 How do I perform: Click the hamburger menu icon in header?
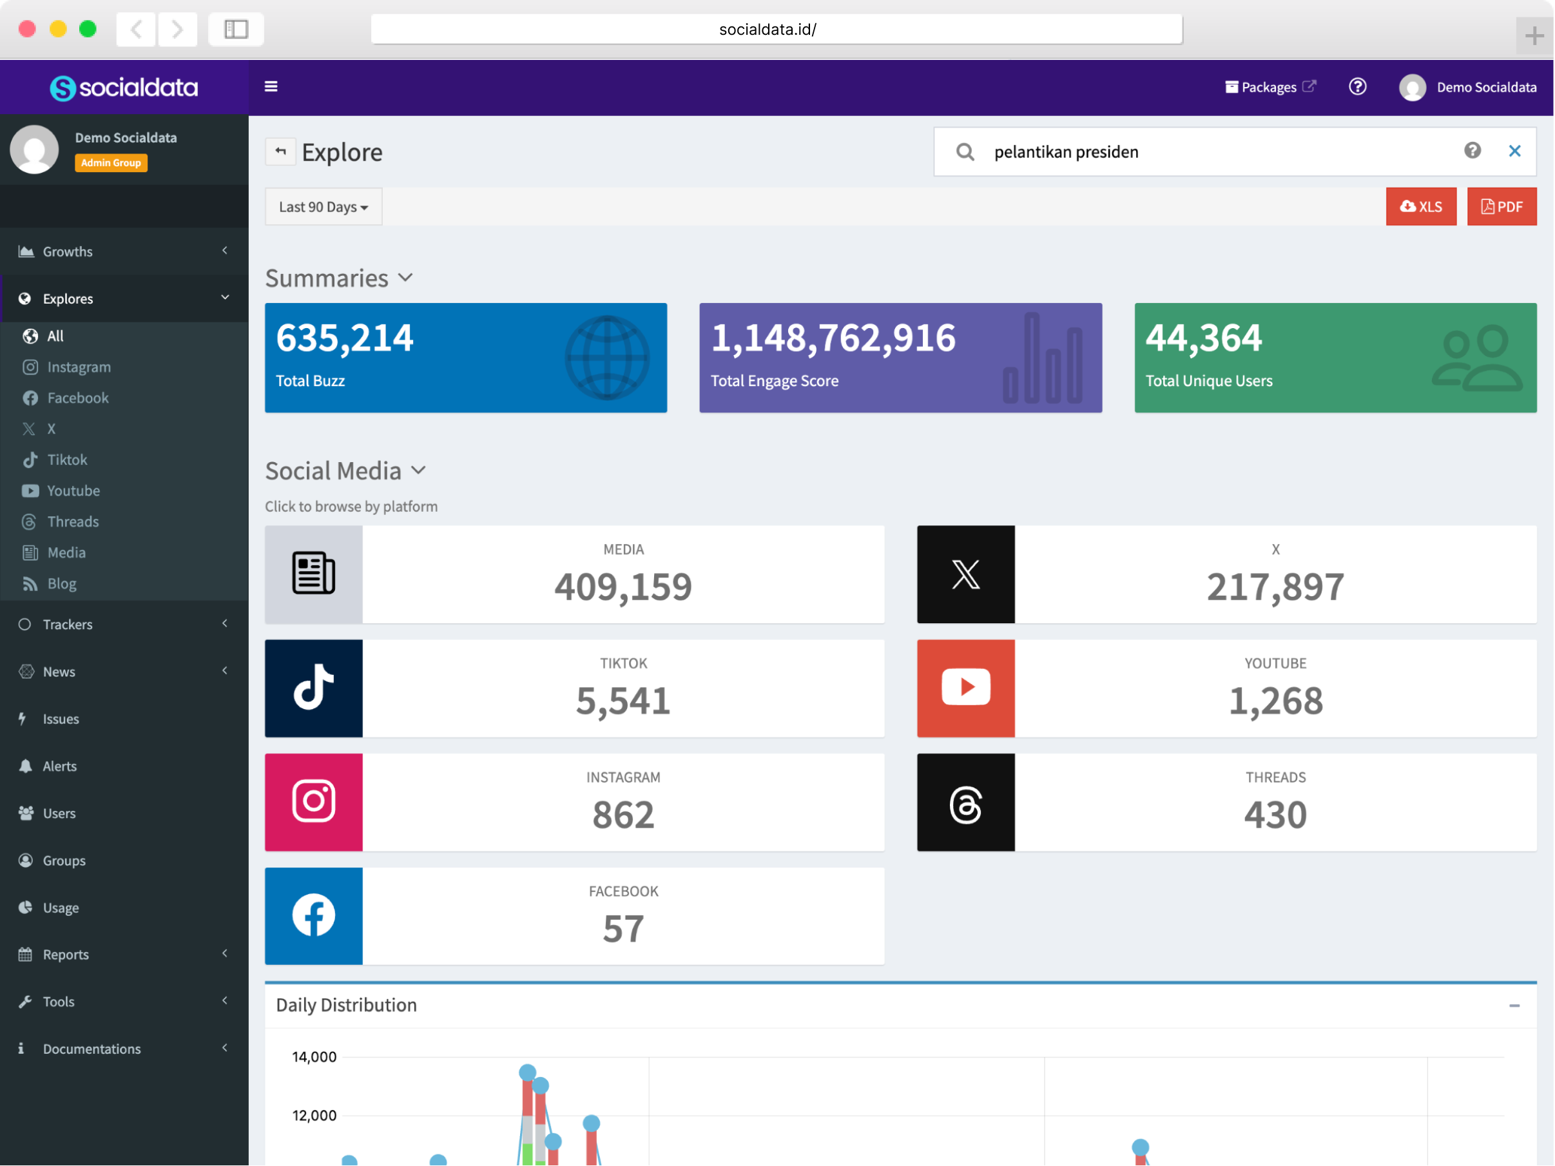pyautogui.click(x=271, y=86)
